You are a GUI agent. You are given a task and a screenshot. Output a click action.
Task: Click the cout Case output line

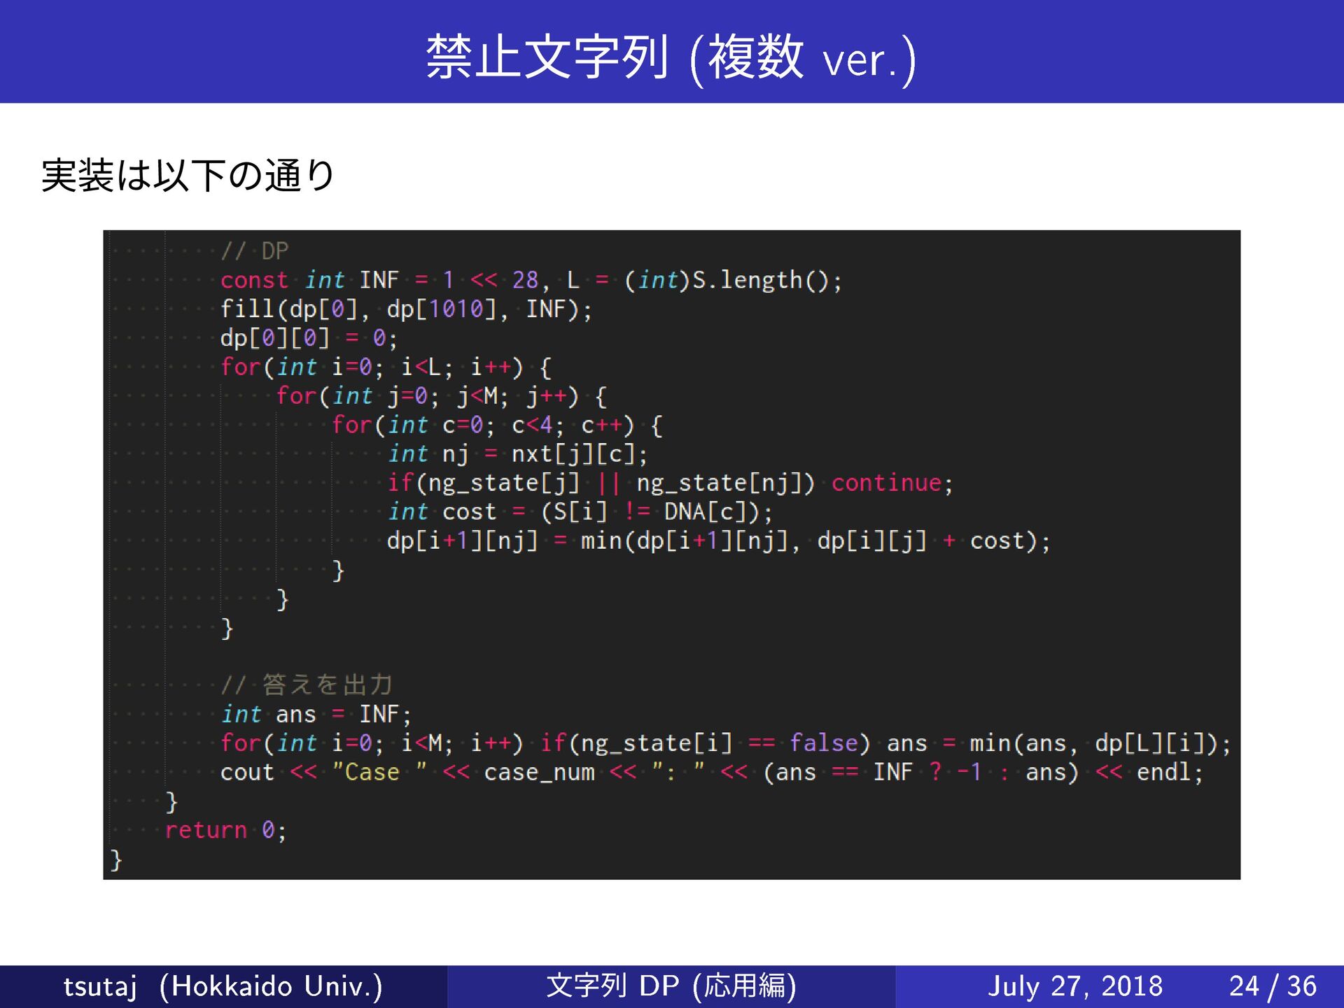(711, 772)
